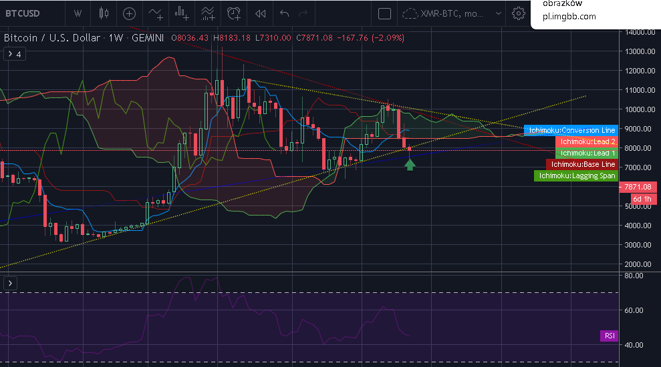Click the compare/add symbol plus icon
The height and width of the screenshot is (367, 661).
(x=129, y=14)
